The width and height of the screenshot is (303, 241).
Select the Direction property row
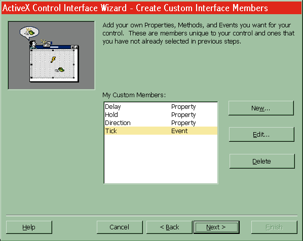click(x=161, y=123)
